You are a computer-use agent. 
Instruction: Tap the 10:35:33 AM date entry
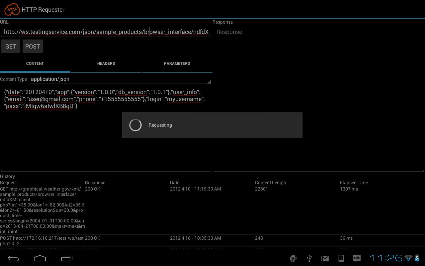point(196,238)
